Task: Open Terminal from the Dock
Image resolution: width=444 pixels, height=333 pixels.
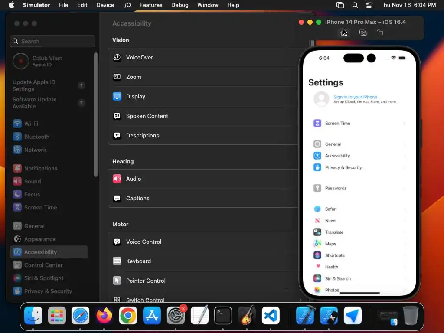Action: pyautogui.click(x=223, y=316)
